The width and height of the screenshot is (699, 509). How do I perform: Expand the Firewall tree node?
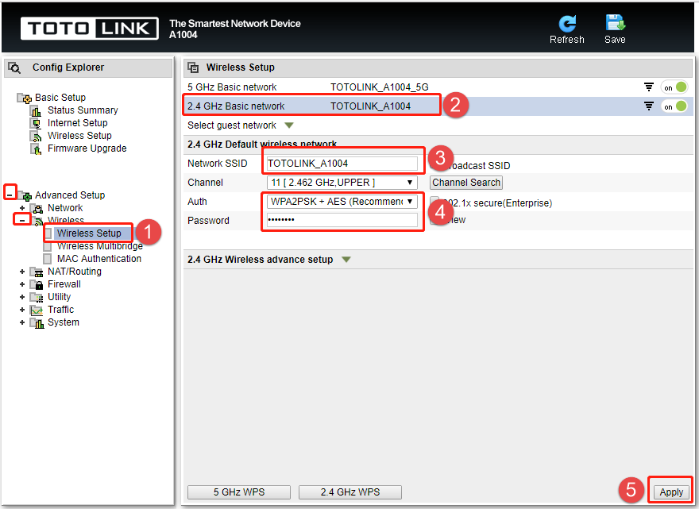[x=22, y=284]
